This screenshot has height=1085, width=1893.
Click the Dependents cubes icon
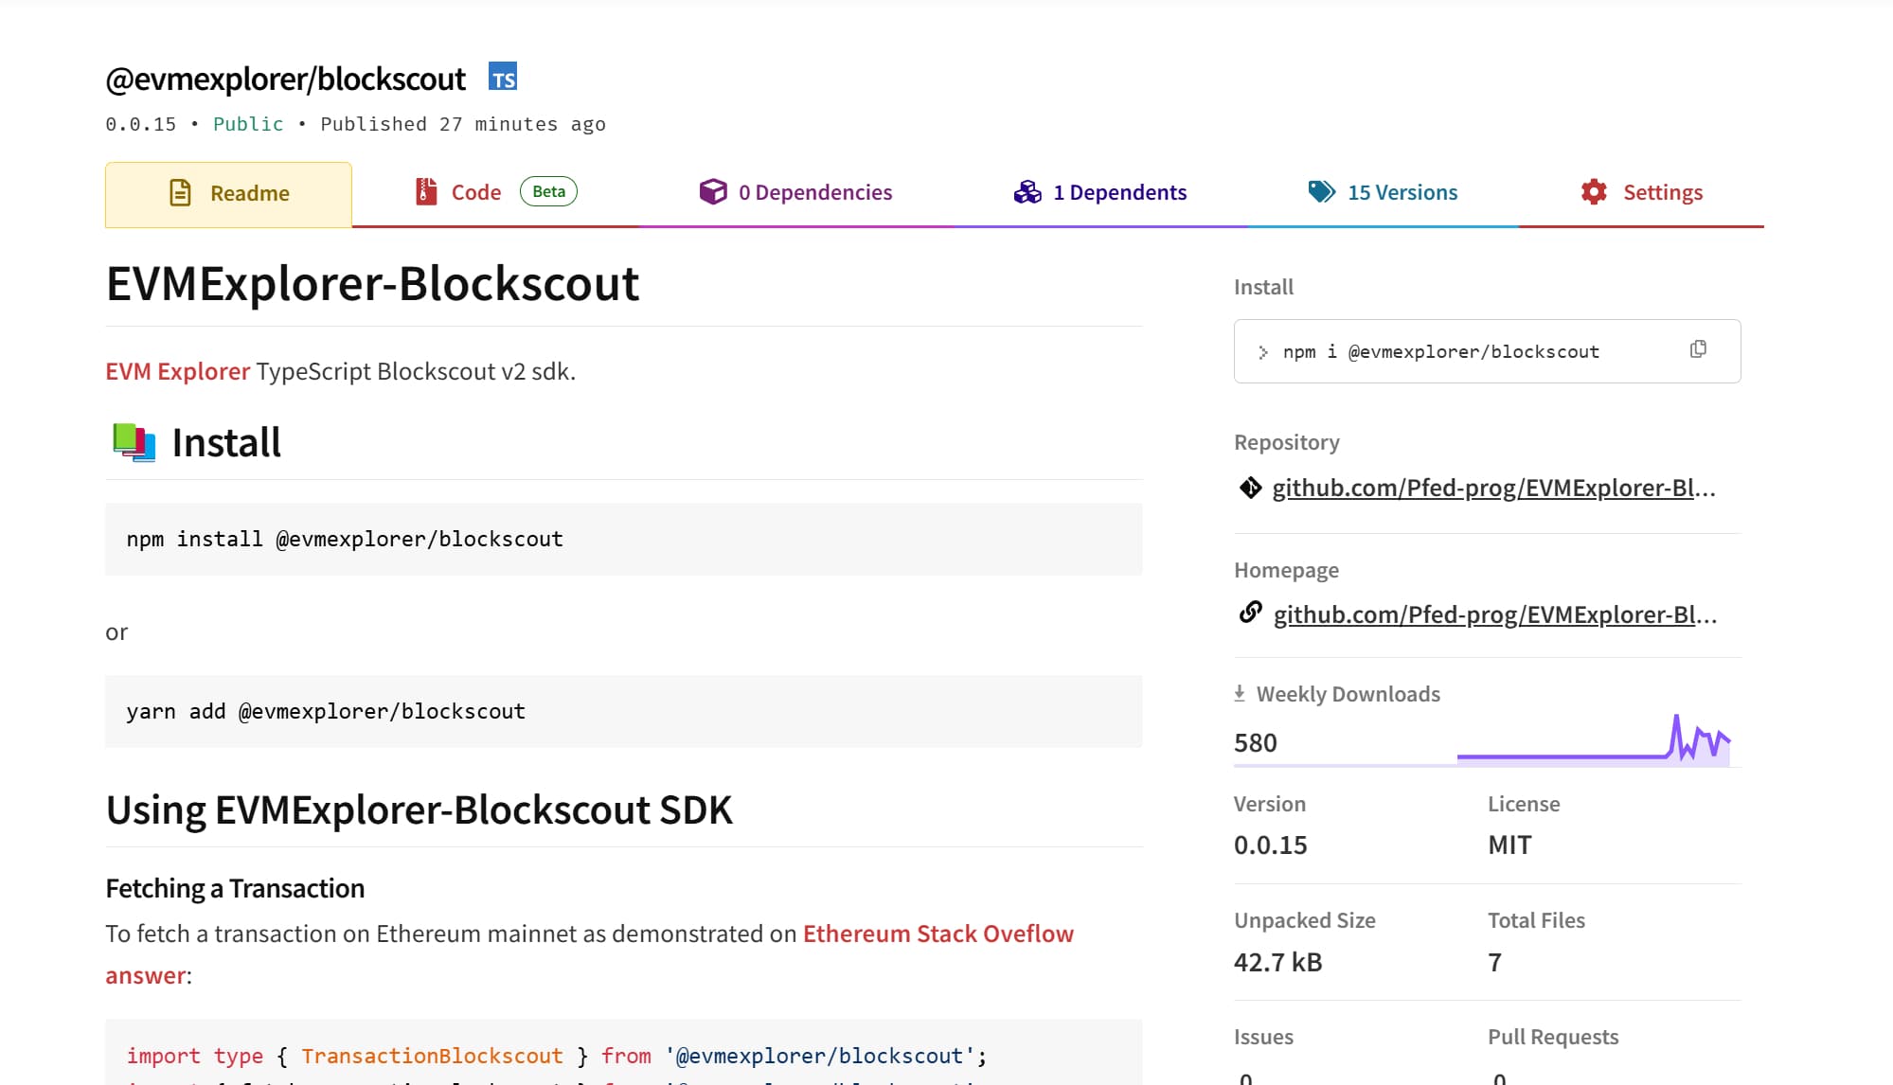(1027, 192)
